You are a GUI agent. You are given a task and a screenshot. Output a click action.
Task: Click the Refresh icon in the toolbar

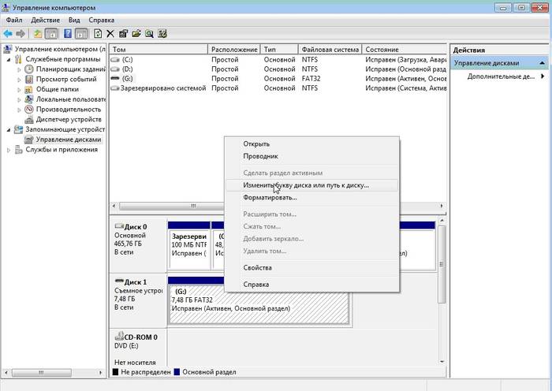point(98,34)
